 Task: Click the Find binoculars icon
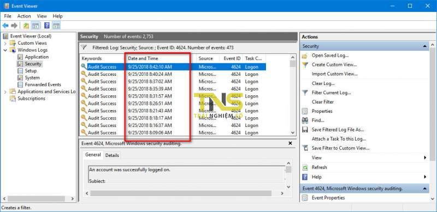[x=305, y=120]
